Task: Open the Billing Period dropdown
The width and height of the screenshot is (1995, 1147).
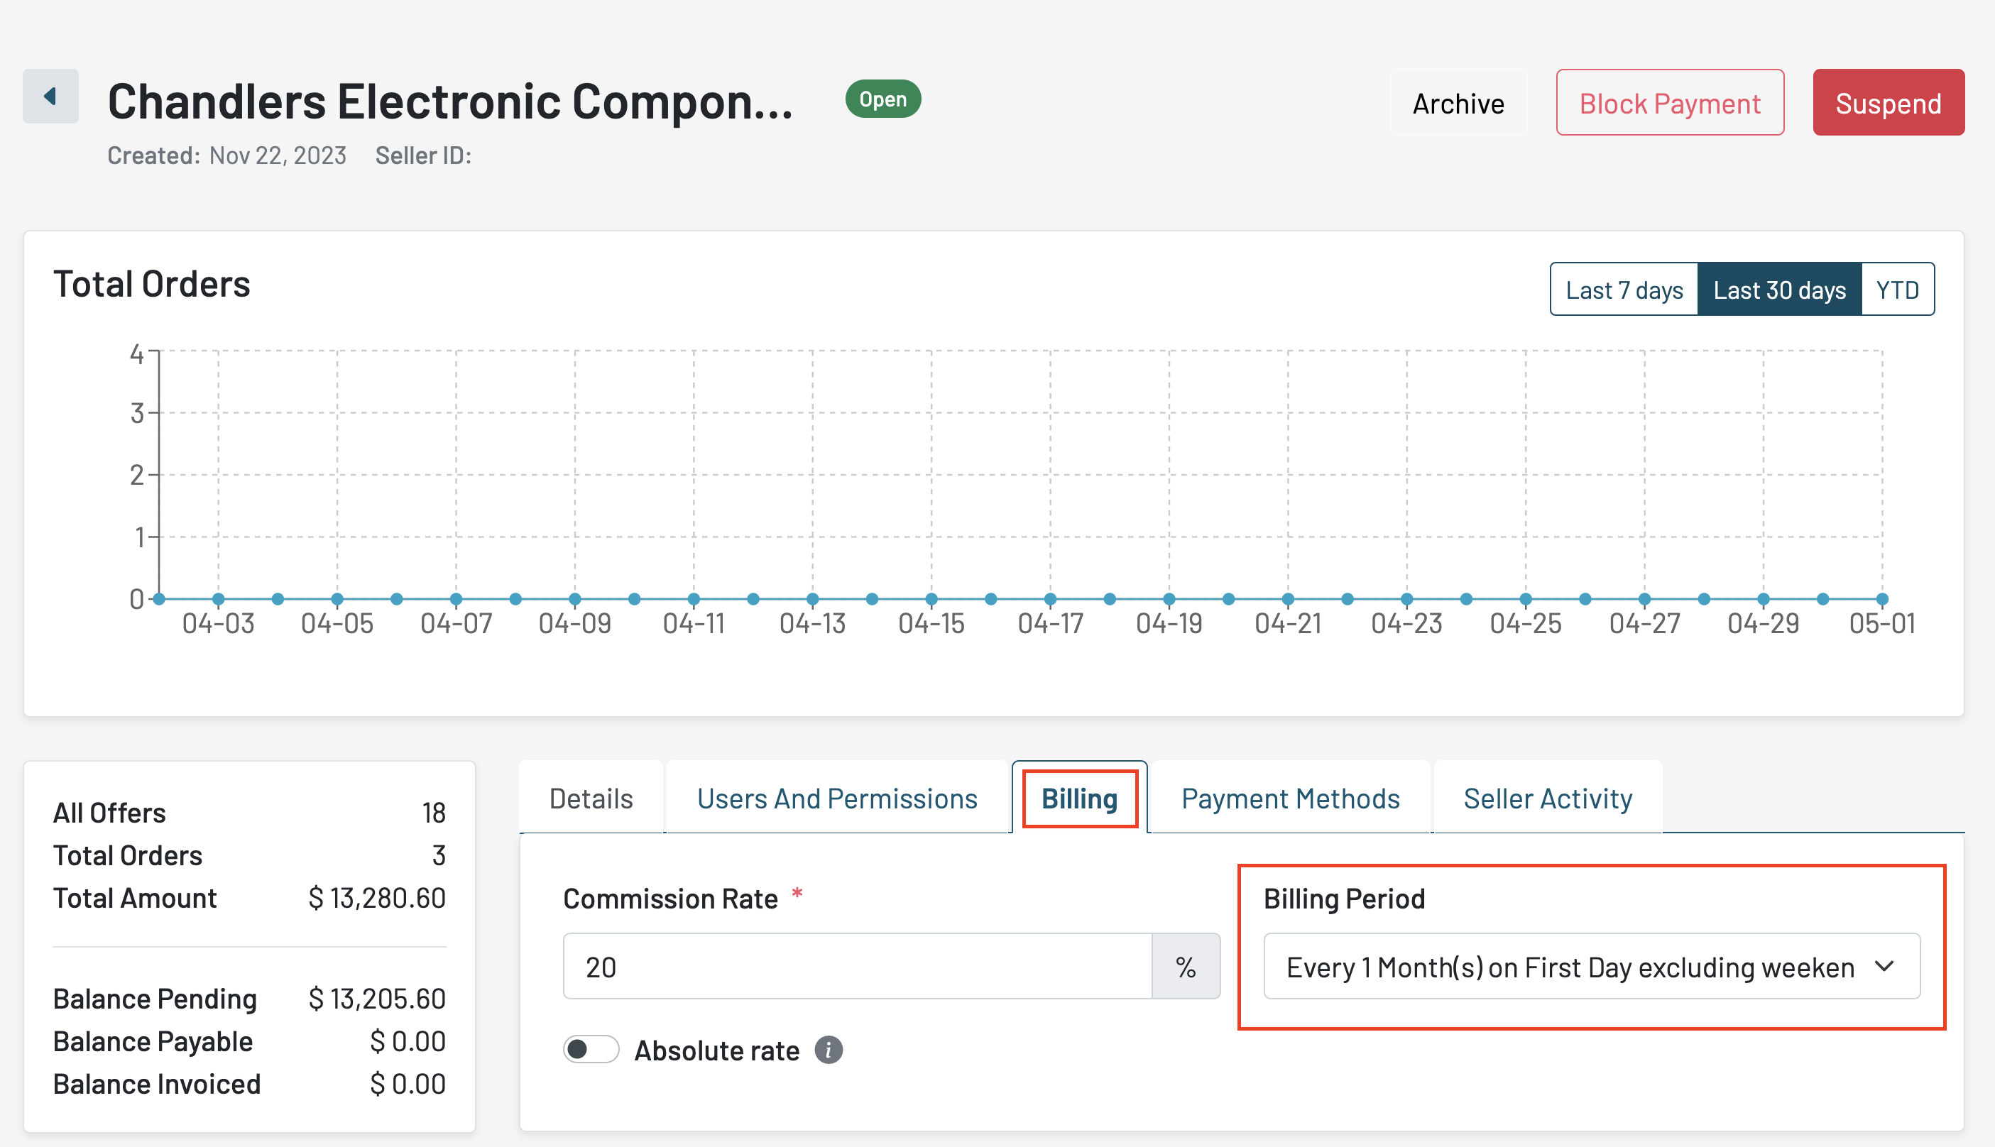Action: [1590, 967]
